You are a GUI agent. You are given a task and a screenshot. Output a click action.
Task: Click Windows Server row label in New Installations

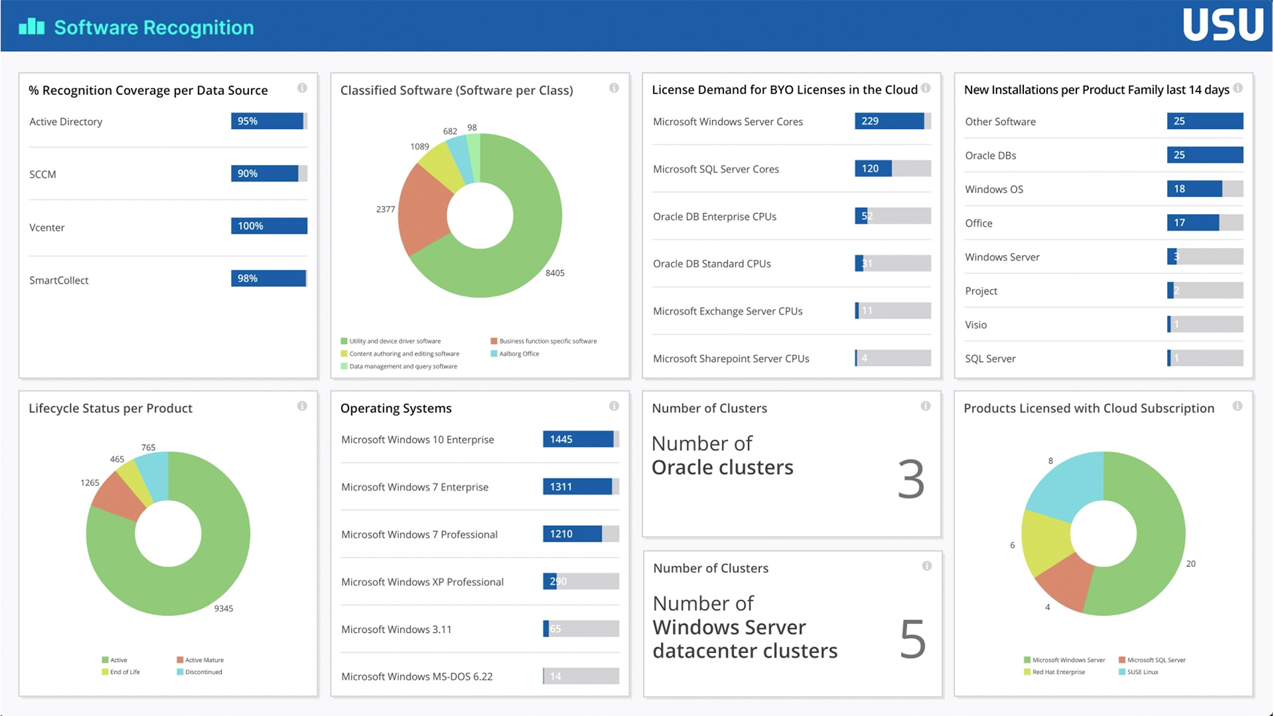click(1002, 257)
